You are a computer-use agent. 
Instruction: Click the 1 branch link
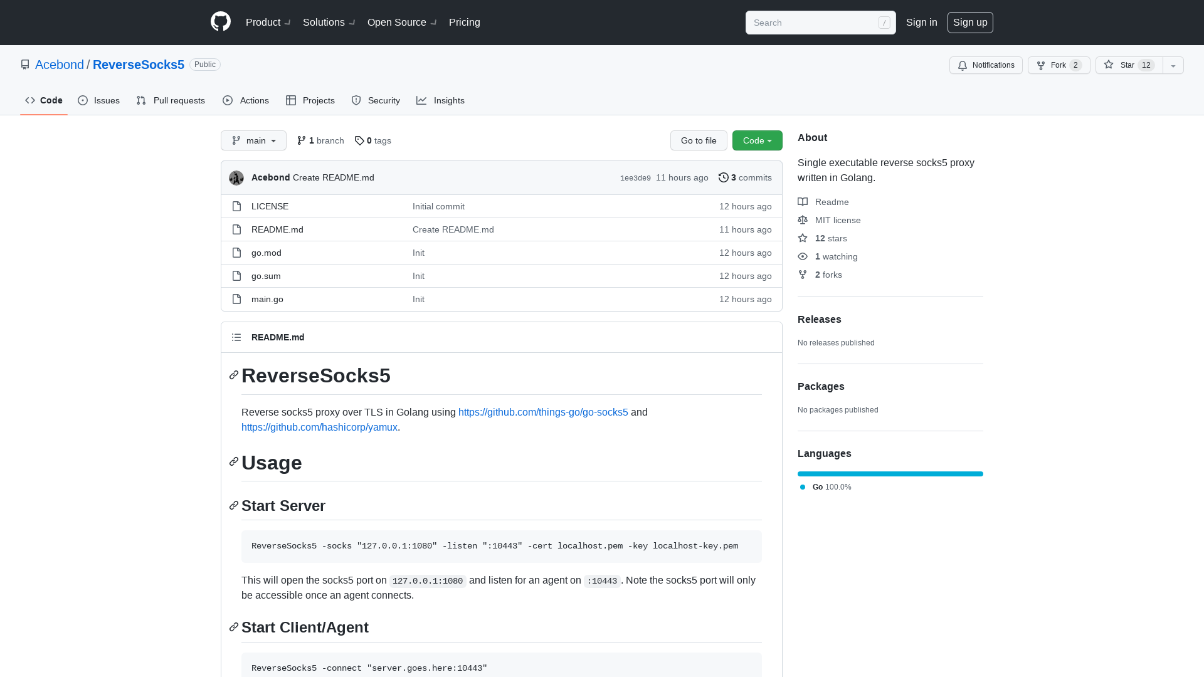pyautogui.click(x=321, y=140)
